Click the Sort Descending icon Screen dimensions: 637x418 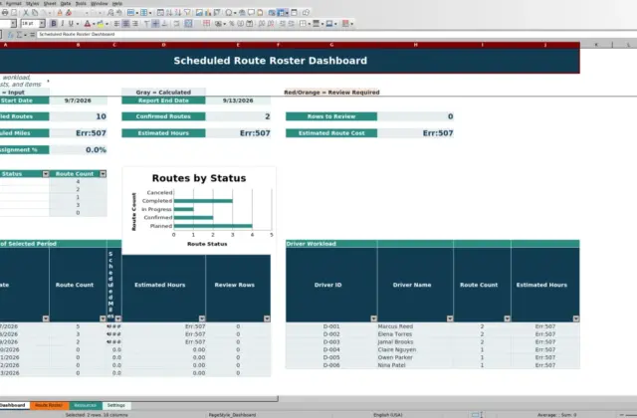pyautogui.click(x=178, y=13)
